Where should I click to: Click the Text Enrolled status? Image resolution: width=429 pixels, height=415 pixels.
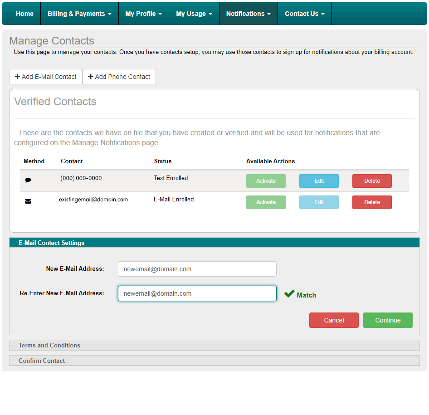coord(171,178)
